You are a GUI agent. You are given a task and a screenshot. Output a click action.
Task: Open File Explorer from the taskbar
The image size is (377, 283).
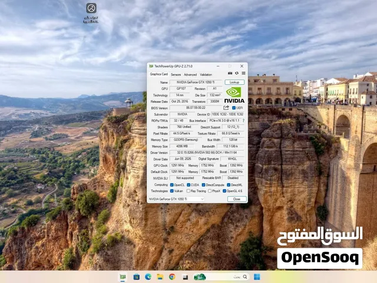160,277
